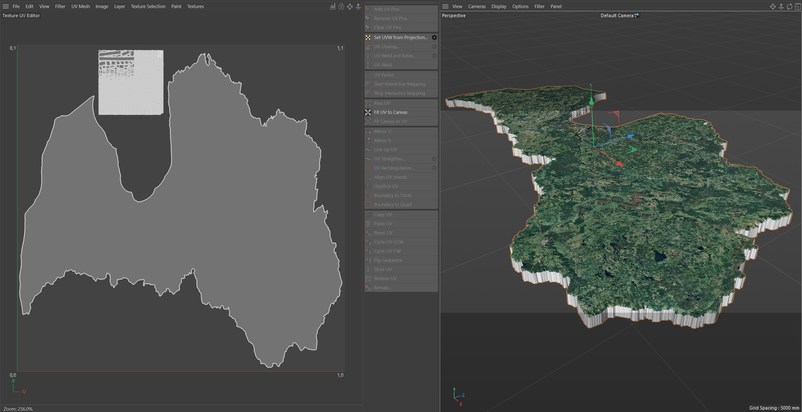The image size is (802, 412).
Task: Click the Fit UV to Canvas icon
Action: (368, 112)
